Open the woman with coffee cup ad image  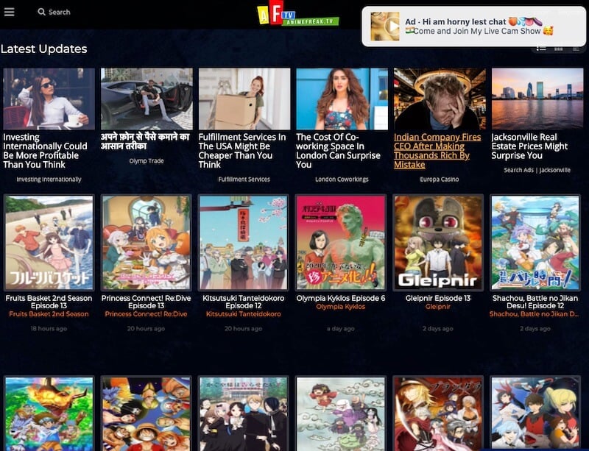49,99
